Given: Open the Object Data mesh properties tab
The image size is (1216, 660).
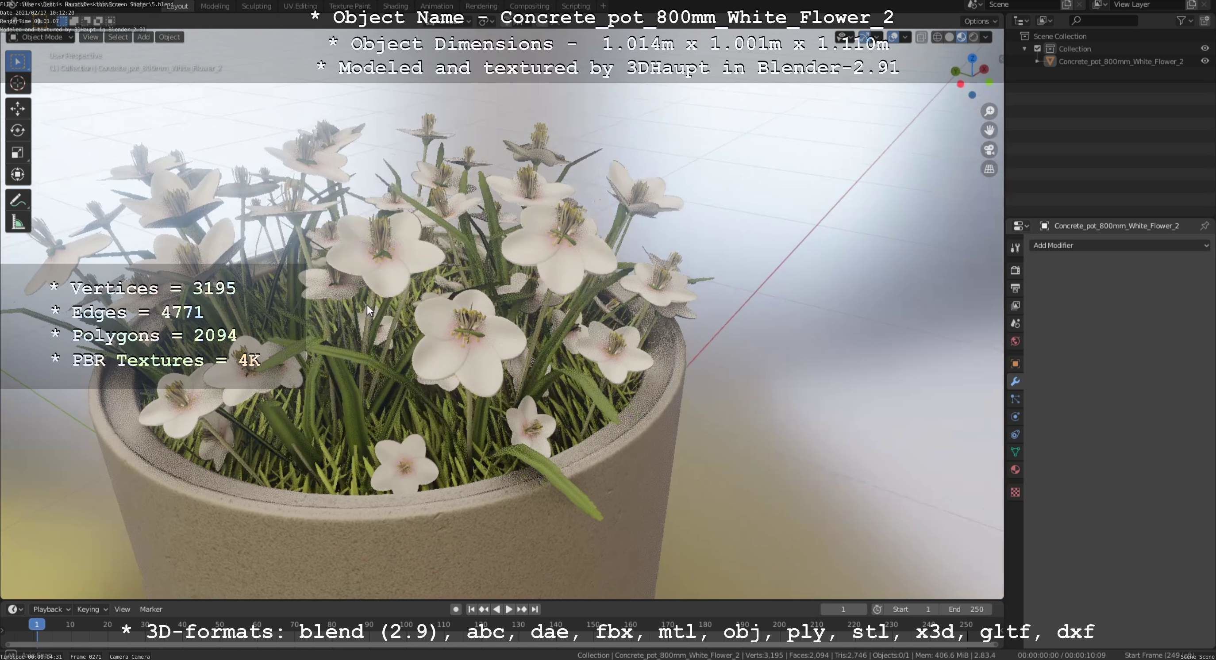Looking at the screenshot, I should 1016,452.
